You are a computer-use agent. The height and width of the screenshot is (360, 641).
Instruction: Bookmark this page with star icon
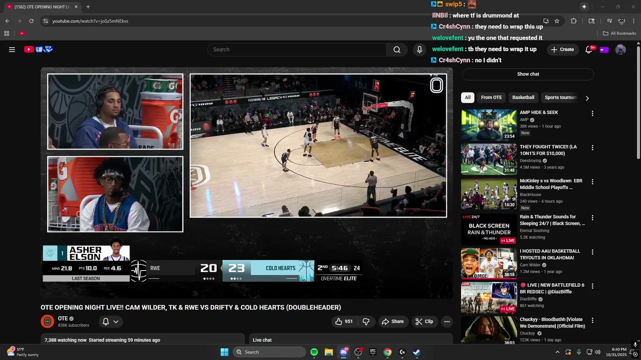click(x=557, y=21)
